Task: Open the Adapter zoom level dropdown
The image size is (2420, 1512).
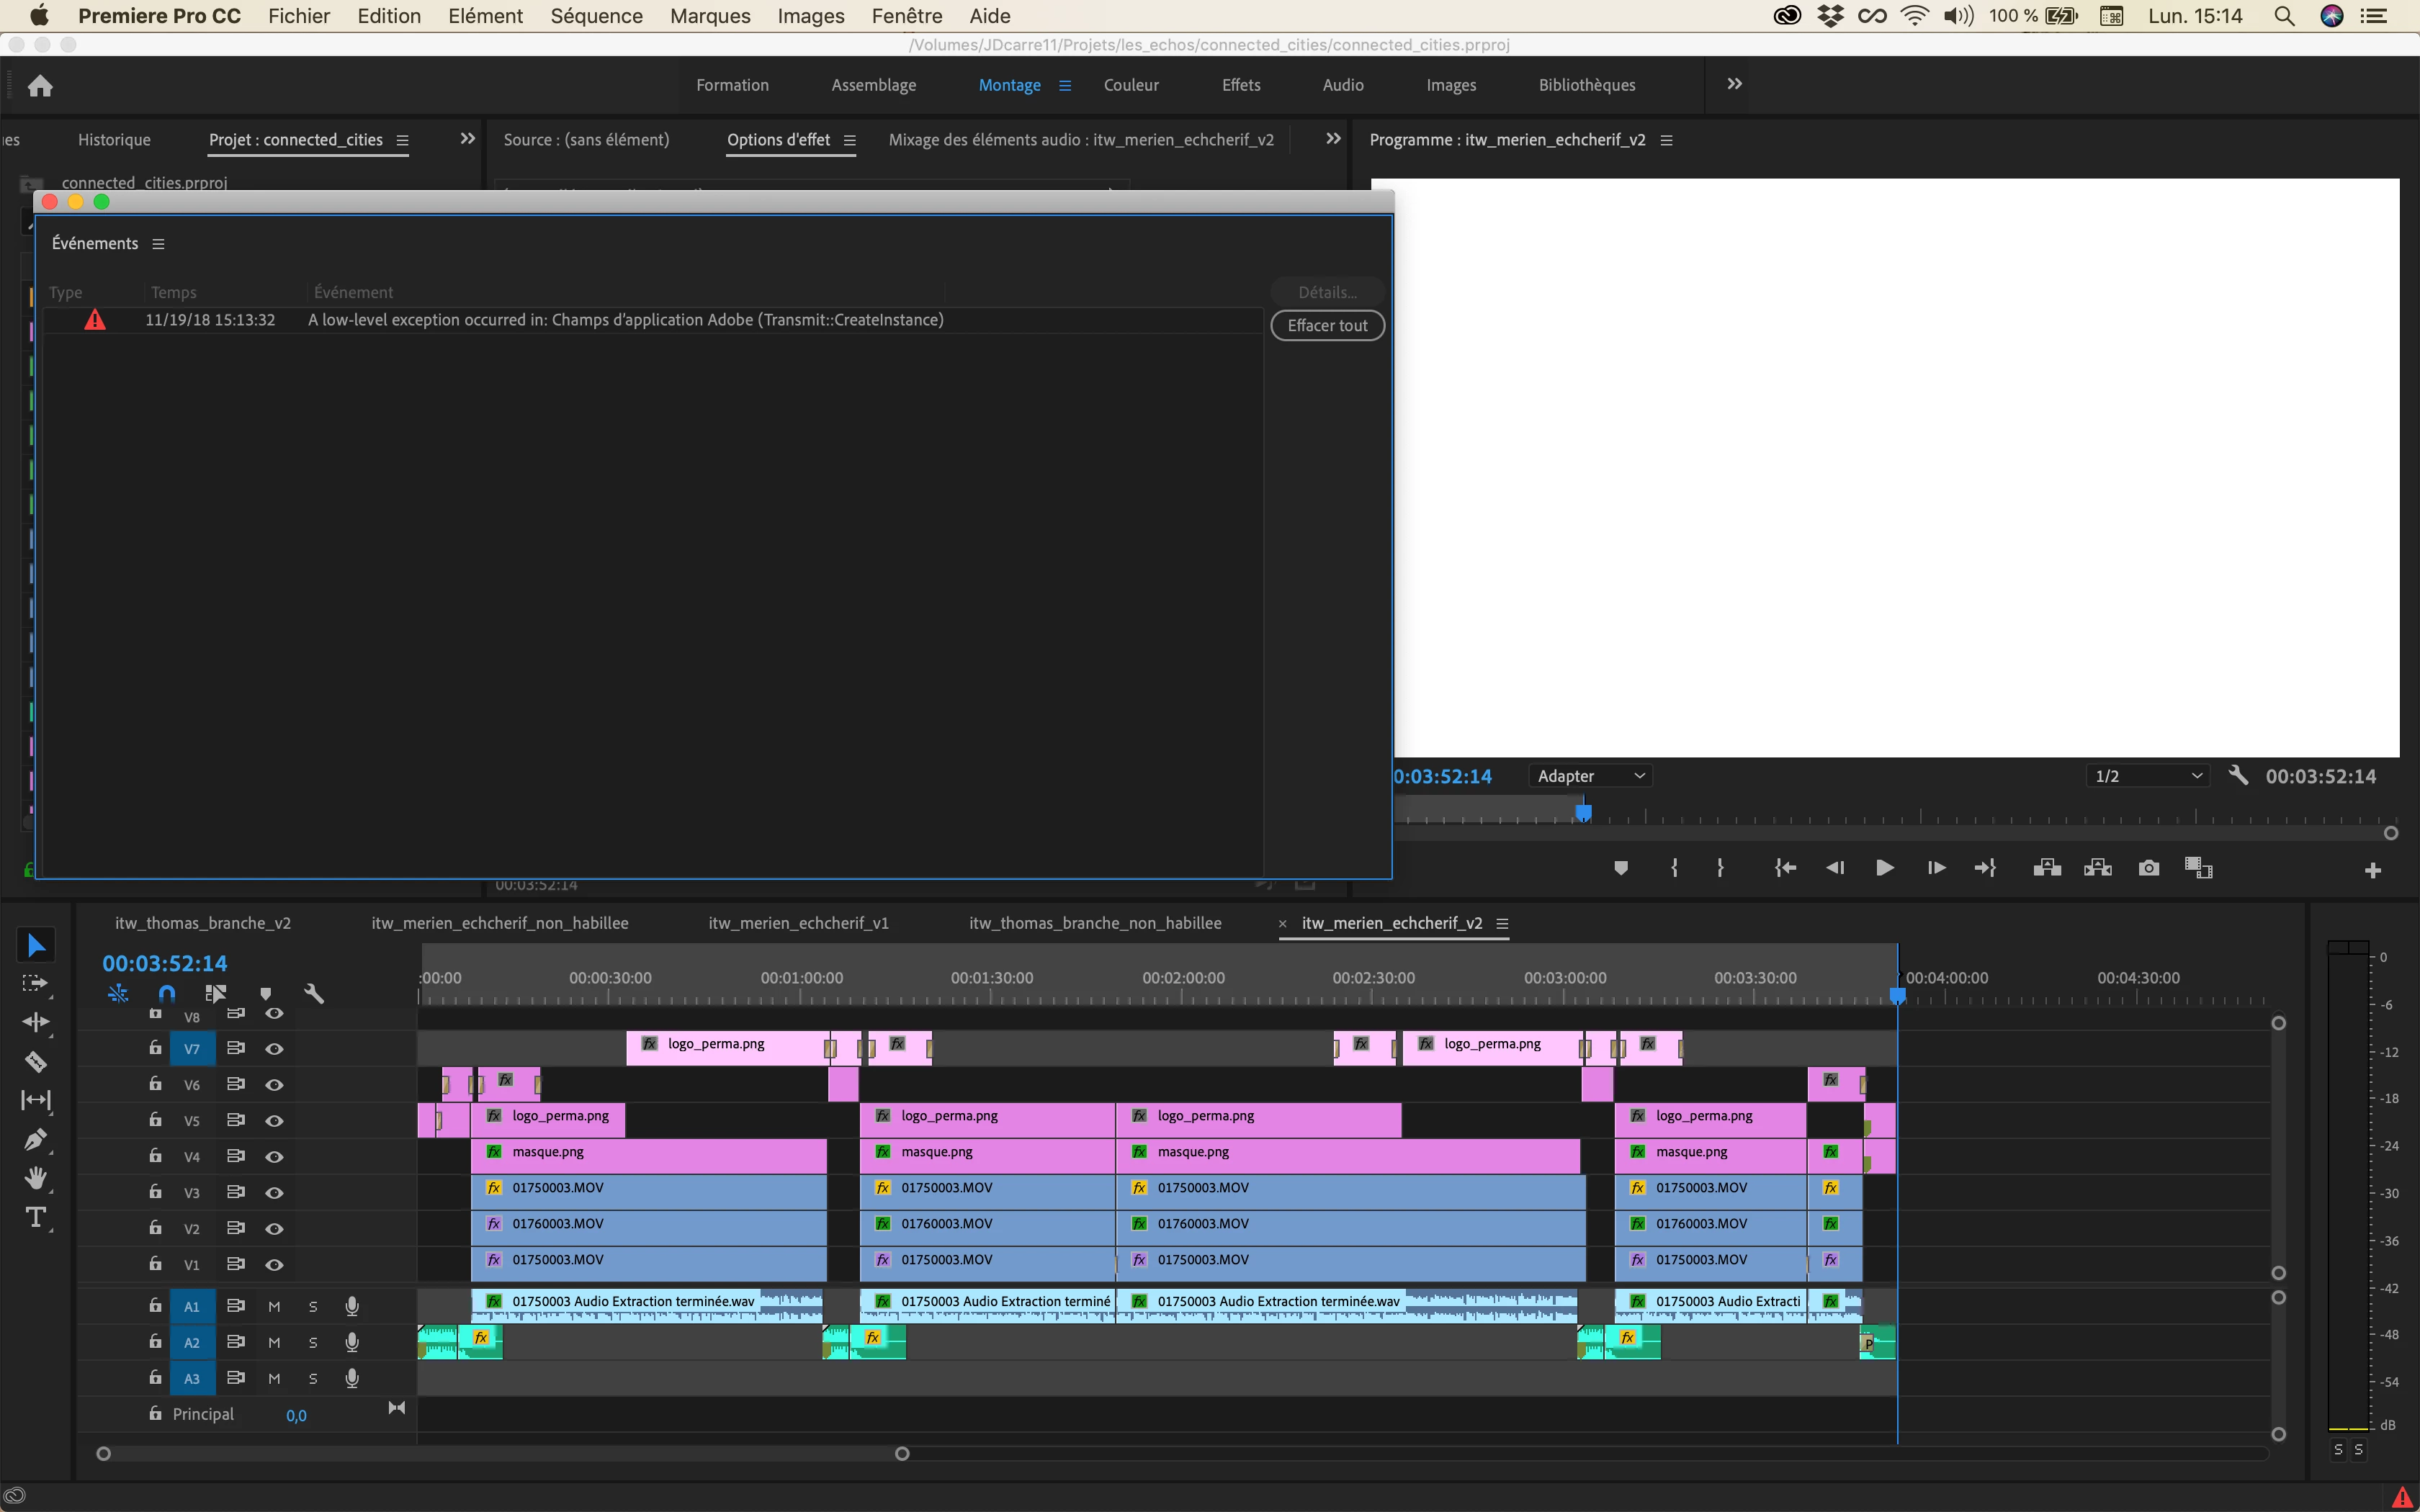Action: 1590,776
